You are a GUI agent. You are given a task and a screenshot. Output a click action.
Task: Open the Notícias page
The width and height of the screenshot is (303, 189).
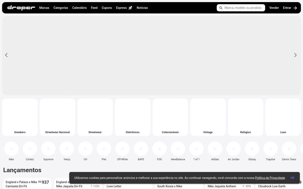[x=142, y=8]
